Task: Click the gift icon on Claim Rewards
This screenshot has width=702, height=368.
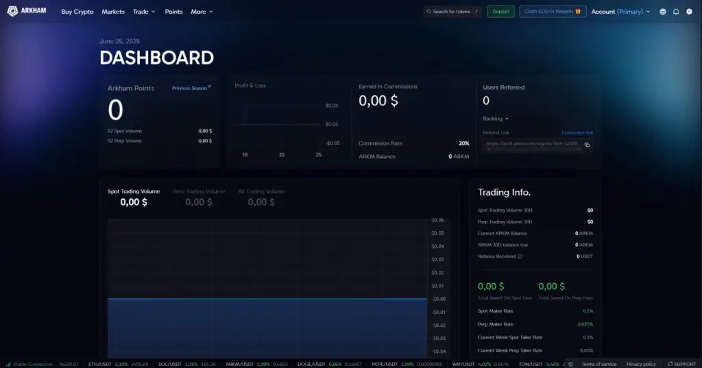Action: click(x=578, y=12)
